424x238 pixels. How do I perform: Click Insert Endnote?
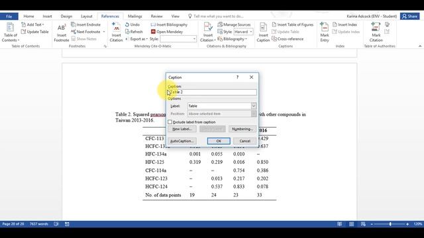(x=85, y=24)
